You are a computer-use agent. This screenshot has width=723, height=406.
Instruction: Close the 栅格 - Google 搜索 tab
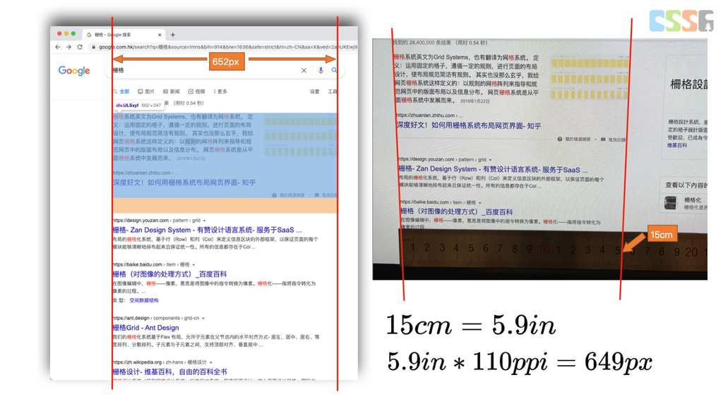160,35
